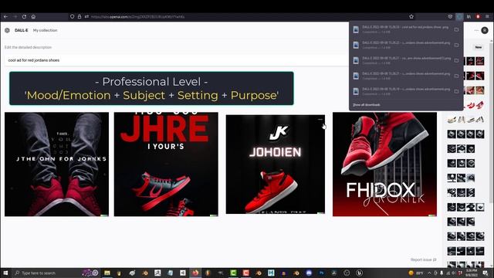This screenshot has height=278, width=494.
Task: Click the shield extension icon left of downloads
Action: (450, 16)
